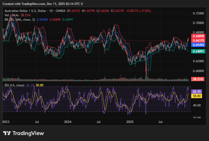This screenshot has width=209, height=141.
Task: Click the TradingView logo icon
Action: (x=7, y=133)
